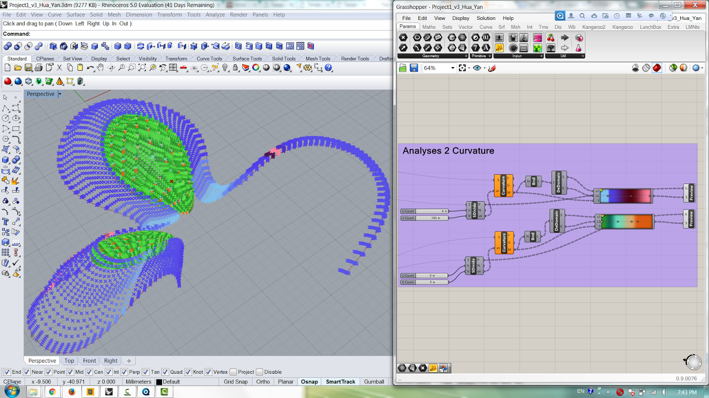
Task: Toggle Ortho in the status bar
Action: click(263, 382)
